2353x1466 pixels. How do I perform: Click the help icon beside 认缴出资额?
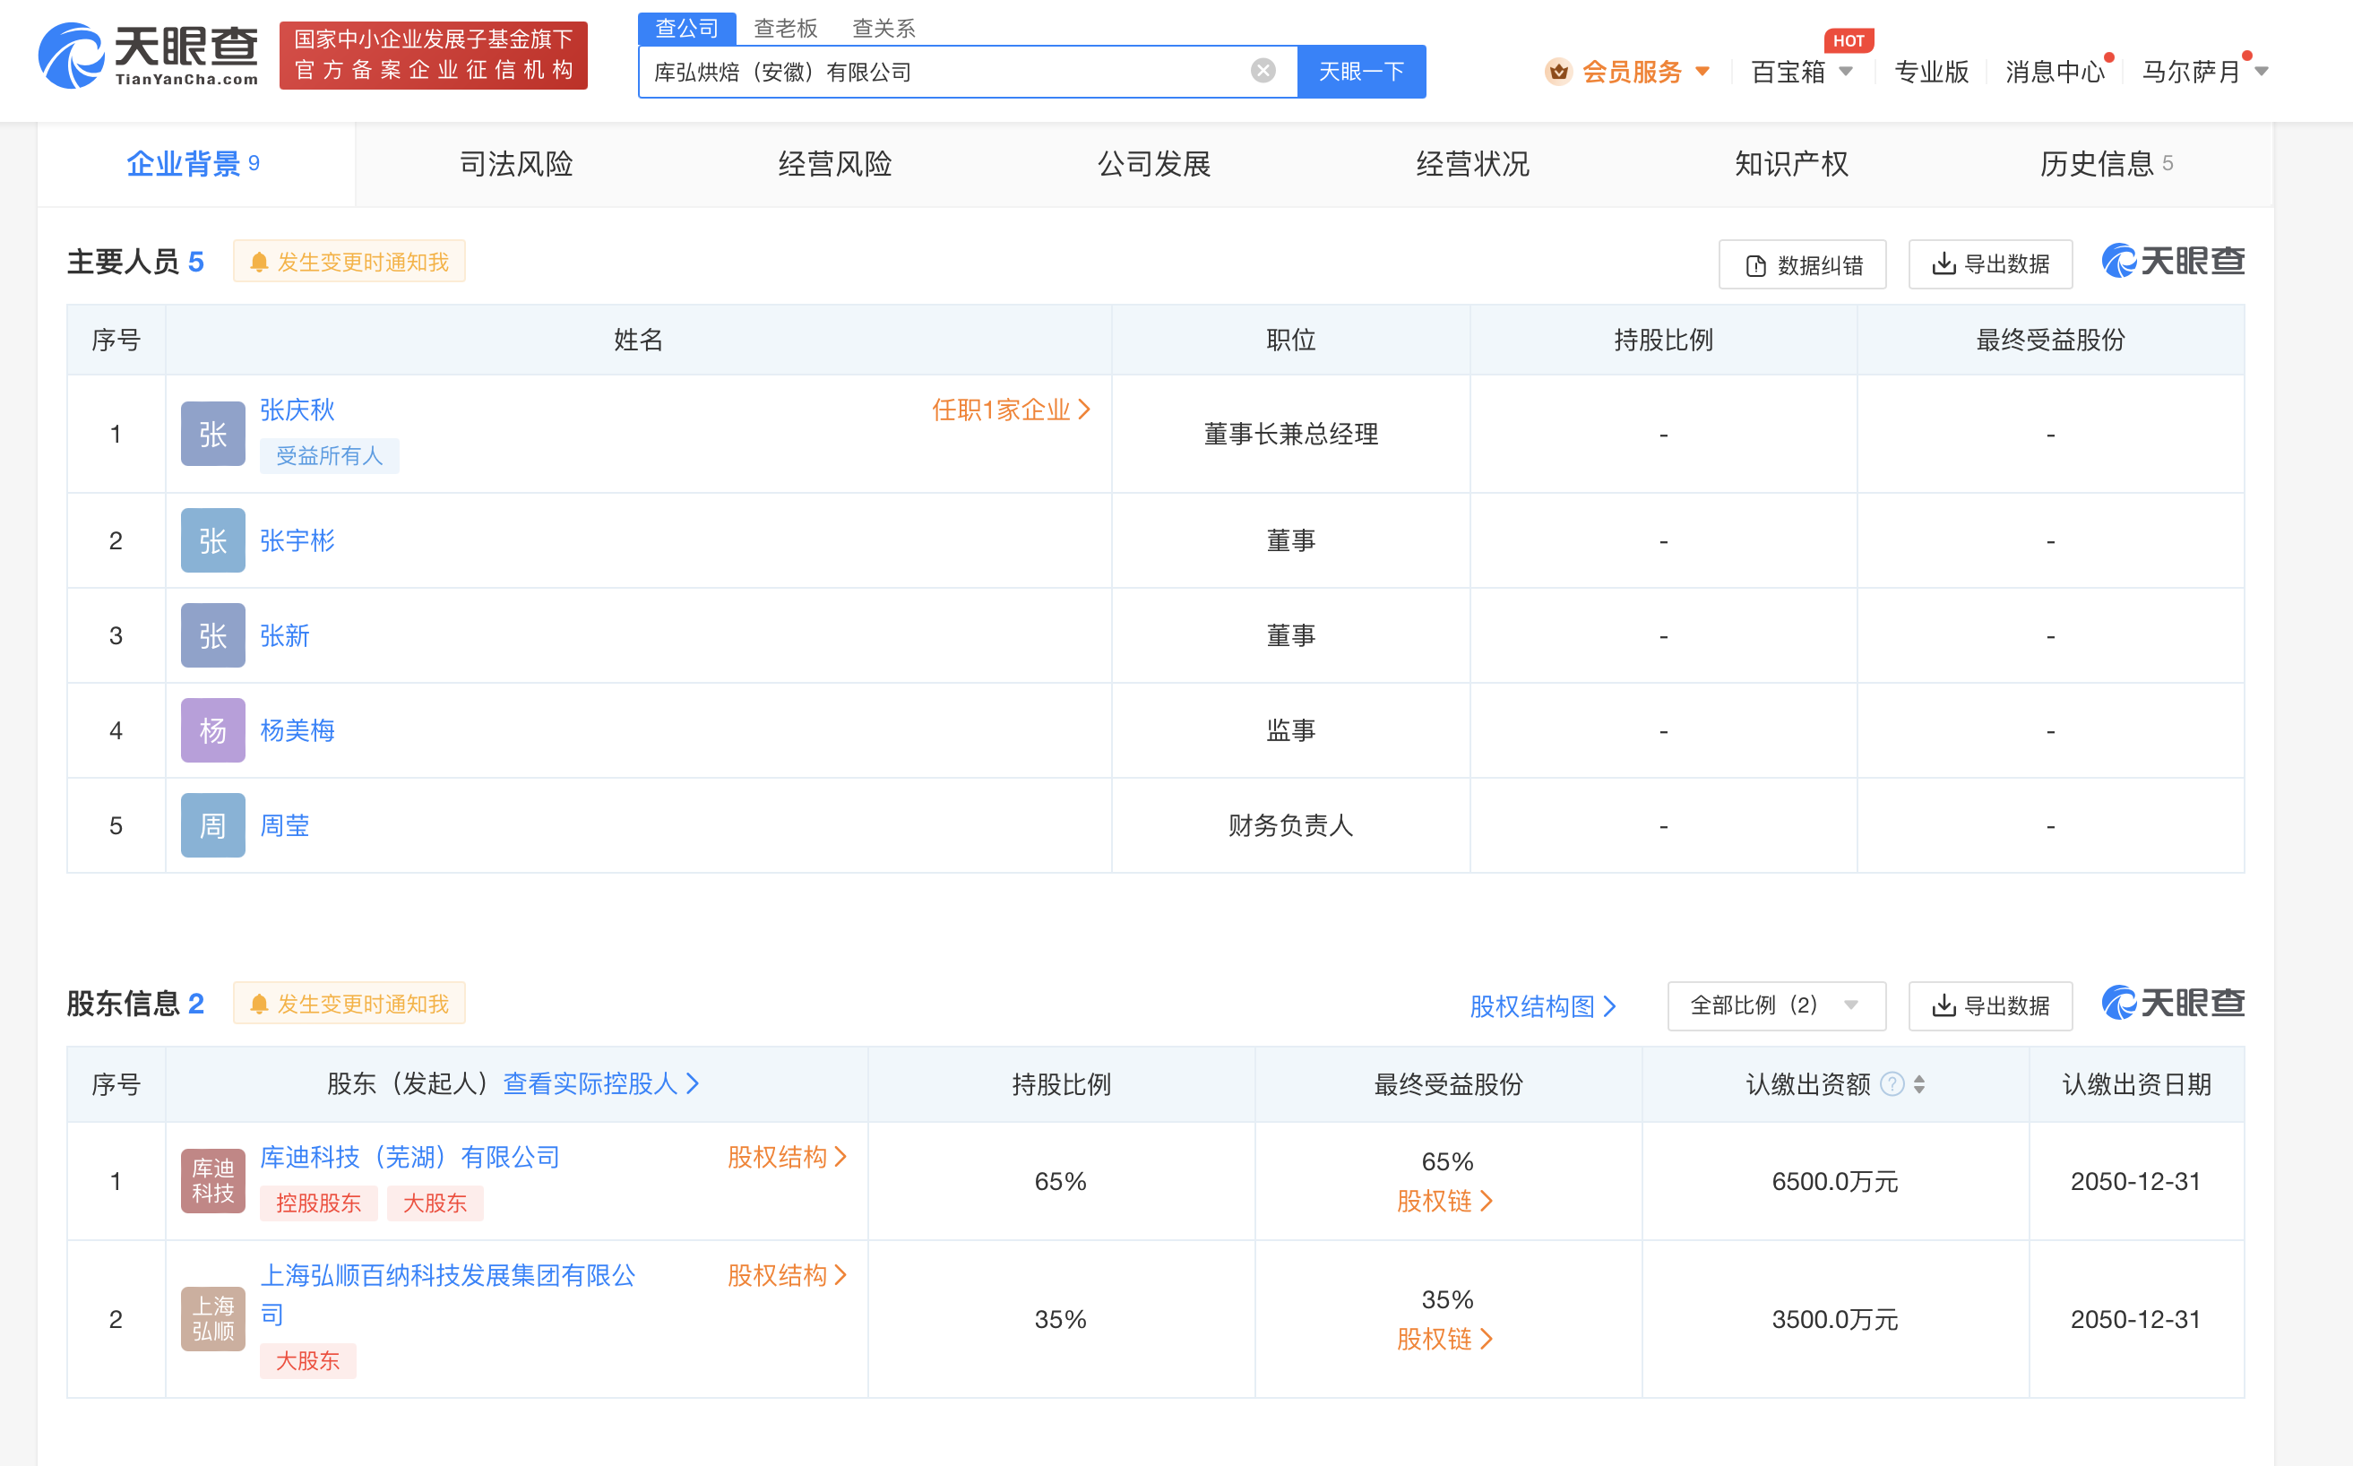[x=1892, y=1084]
